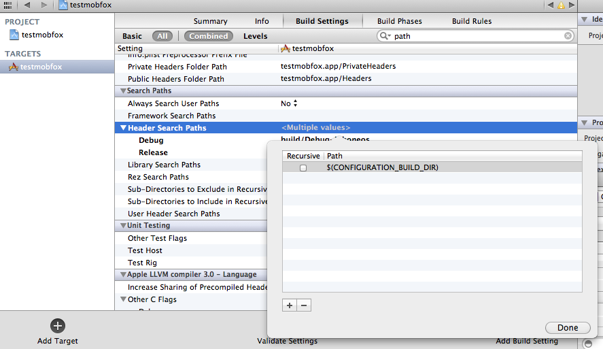Screen dimensions: 603x349
Task: Collapse the Unit Testing section
Action: pyautogui.click(x=123, y=225)
